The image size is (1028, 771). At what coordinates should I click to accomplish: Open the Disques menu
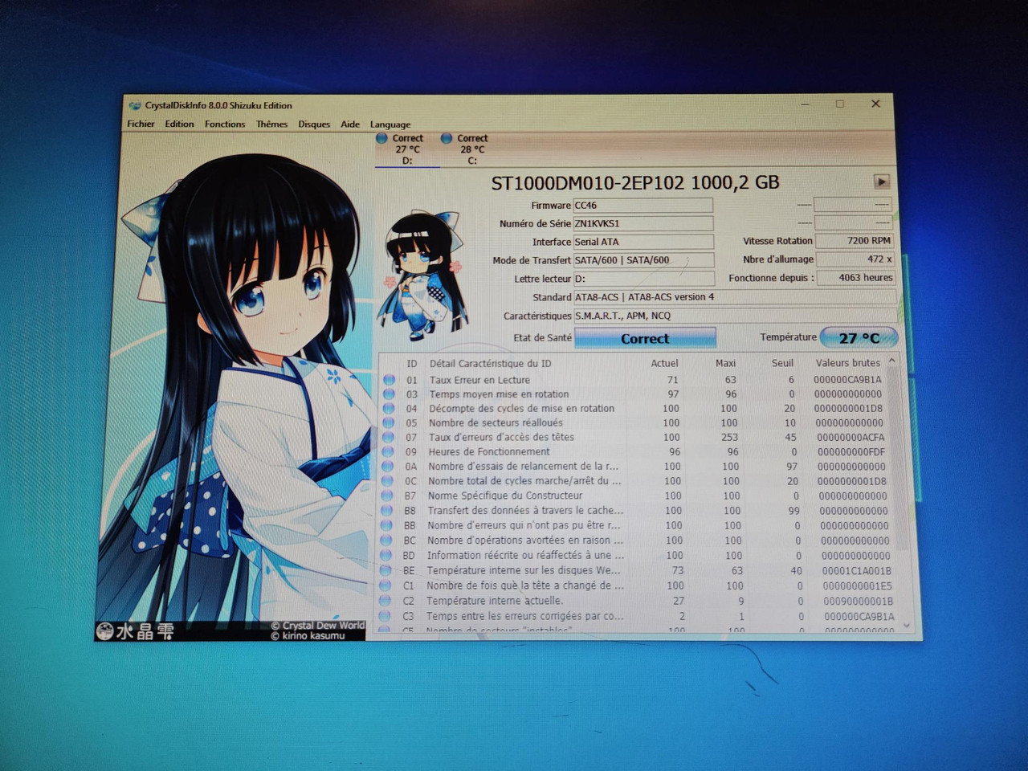[x=314, y=124]
